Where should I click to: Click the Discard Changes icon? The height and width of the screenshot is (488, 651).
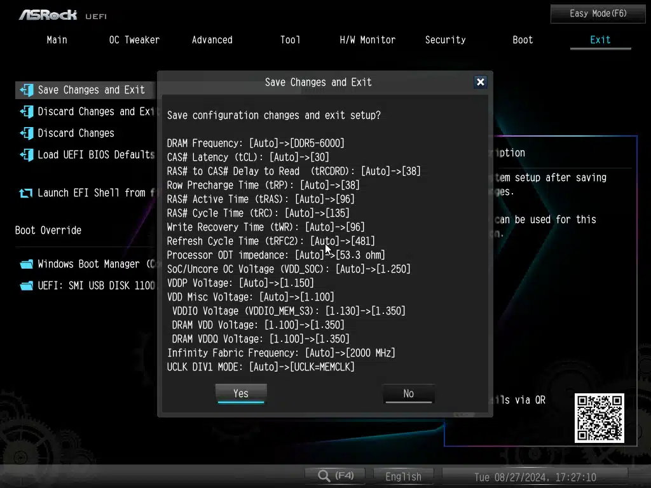tap(26, 133)
